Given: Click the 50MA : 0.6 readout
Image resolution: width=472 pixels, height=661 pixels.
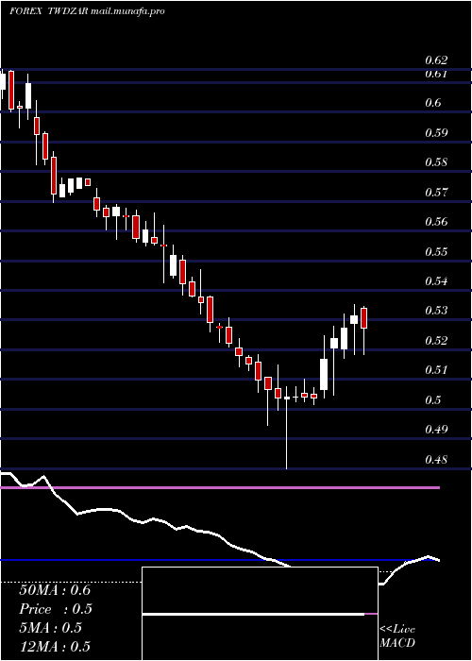Looking at the screenshot, I should [55, 590].
